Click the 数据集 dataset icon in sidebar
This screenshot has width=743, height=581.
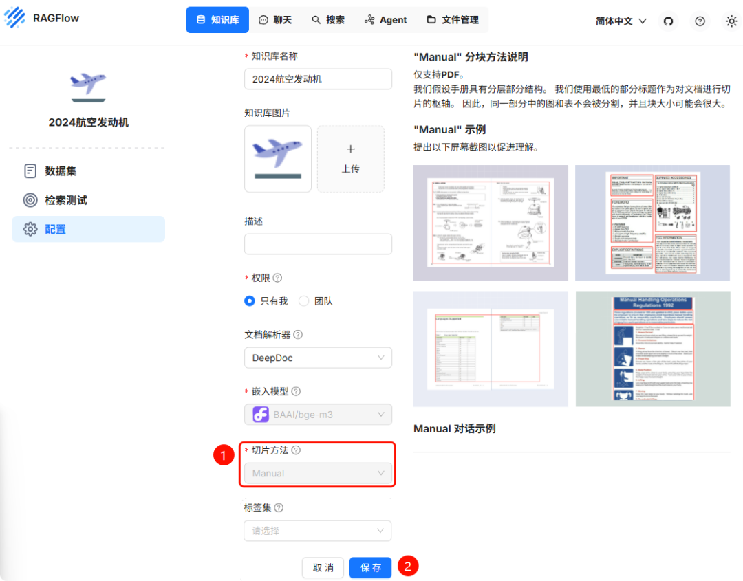pos(30,171)
